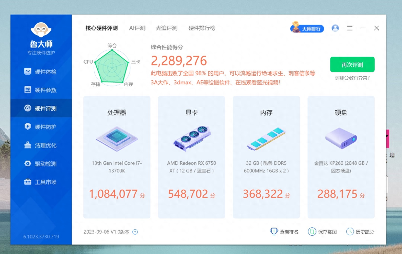
Task: Close the 鲁大师 window
Action: (x=376, y=28)
